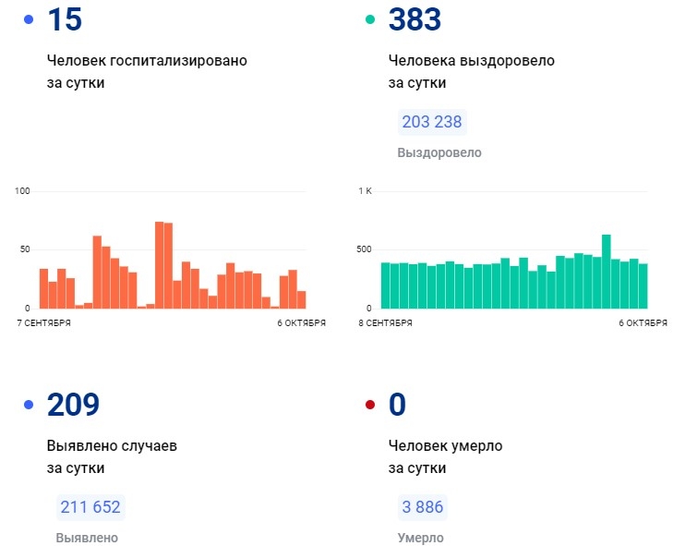This screenshot has height=546, width=697.
Task: Click the 'Человек госпитализировано за сутки' caption
Action: (147, 71)
